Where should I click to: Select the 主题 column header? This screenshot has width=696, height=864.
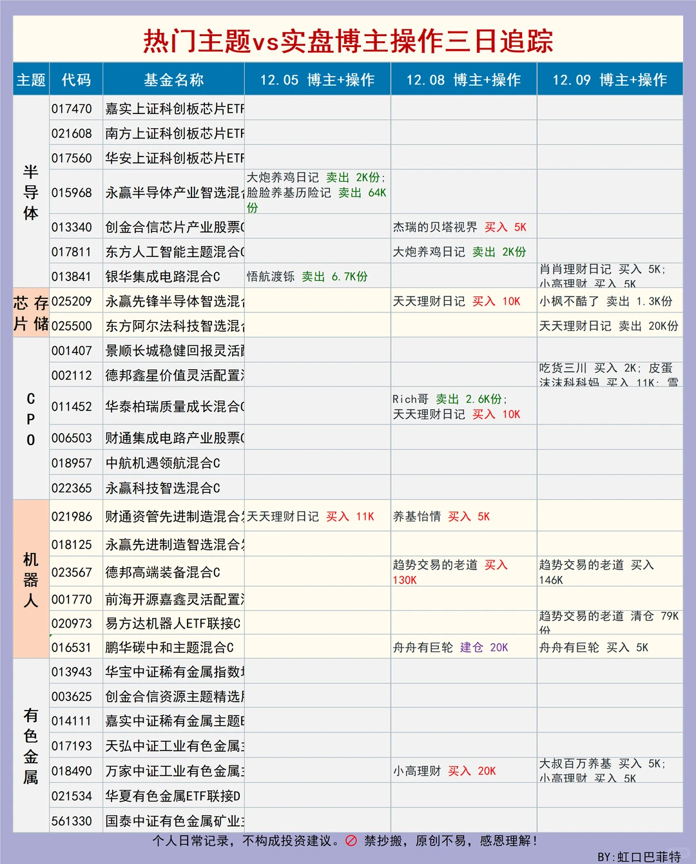30,79
